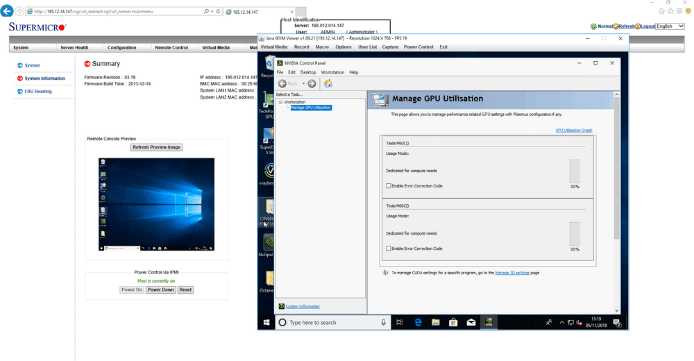
Task: Select Manage GPU Utilisation tree item
Action: (311, 108)
